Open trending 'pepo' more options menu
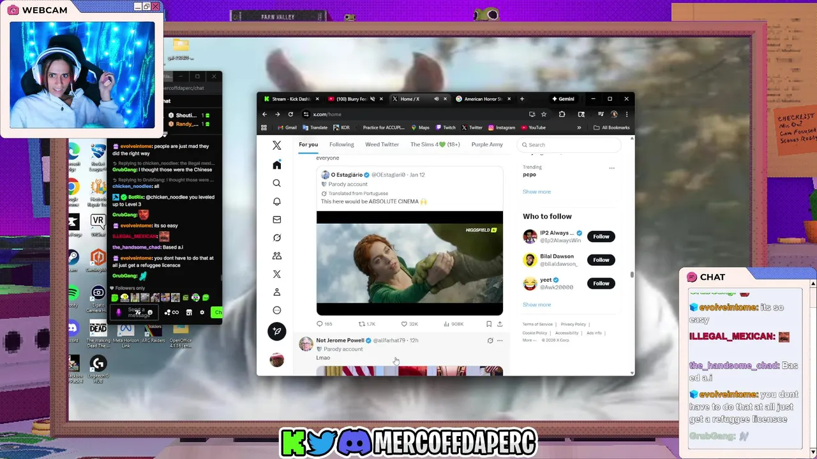 tap(611, 168)
